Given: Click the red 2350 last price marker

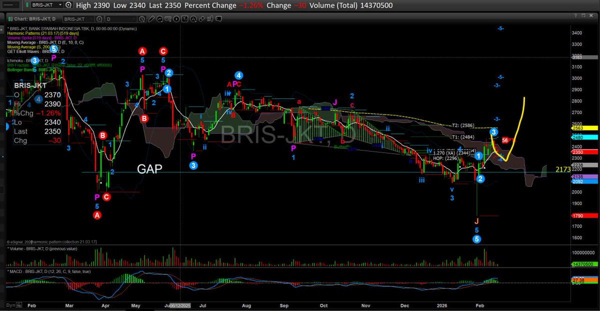Looking at the screenshot, I should (x=584, y=152).
